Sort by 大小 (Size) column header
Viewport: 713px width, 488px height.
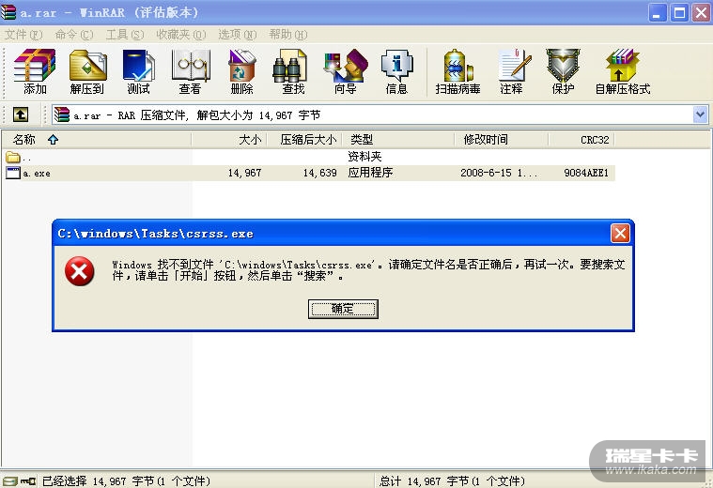[x=229, y=140]
